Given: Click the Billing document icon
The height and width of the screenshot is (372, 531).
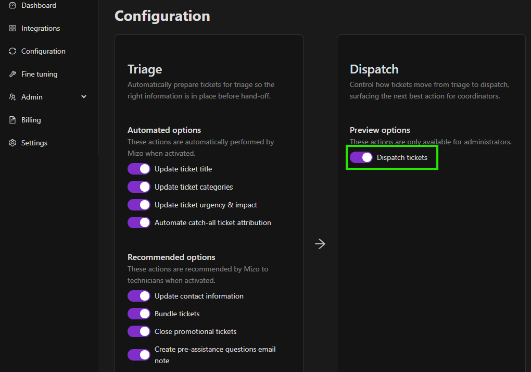Looking at the screenshot, I should point(12,120).
